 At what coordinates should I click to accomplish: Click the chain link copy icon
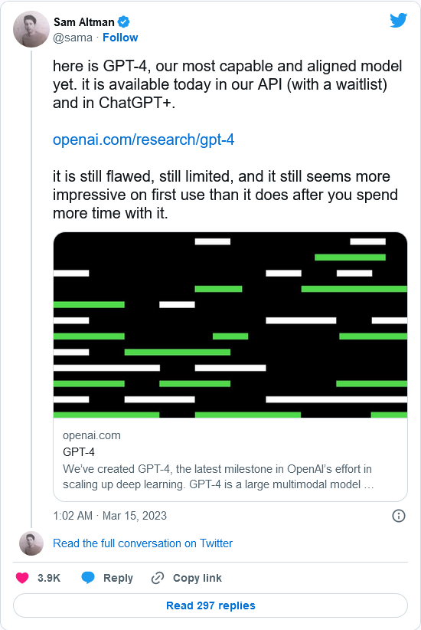click(x=158, y=578)
